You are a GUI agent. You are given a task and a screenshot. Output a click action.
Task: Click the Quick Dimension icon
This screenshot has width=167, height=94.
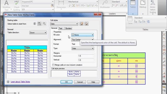coord(78,5)
